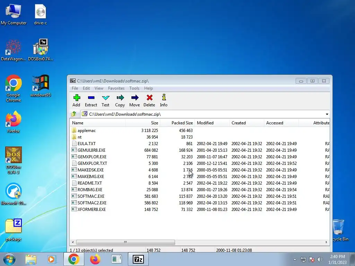Show hidden system tray icons

(x=295, y=260)
